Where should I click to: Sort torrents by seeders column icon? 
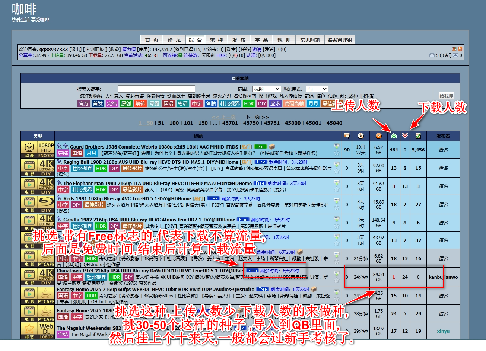[394, 136]
